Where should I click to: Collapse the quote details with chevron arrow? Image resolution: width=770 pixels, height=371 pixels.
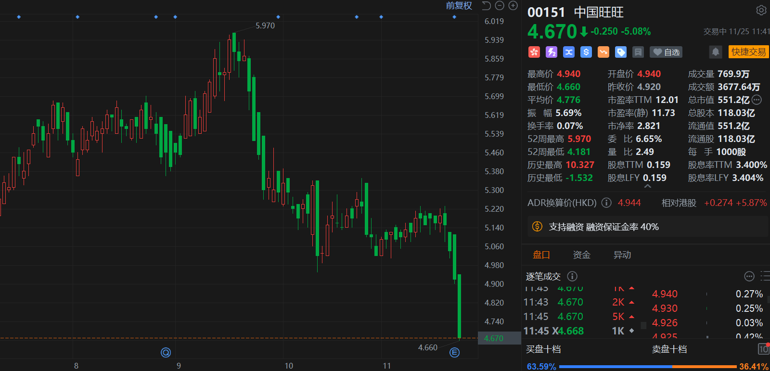[647, 186]
